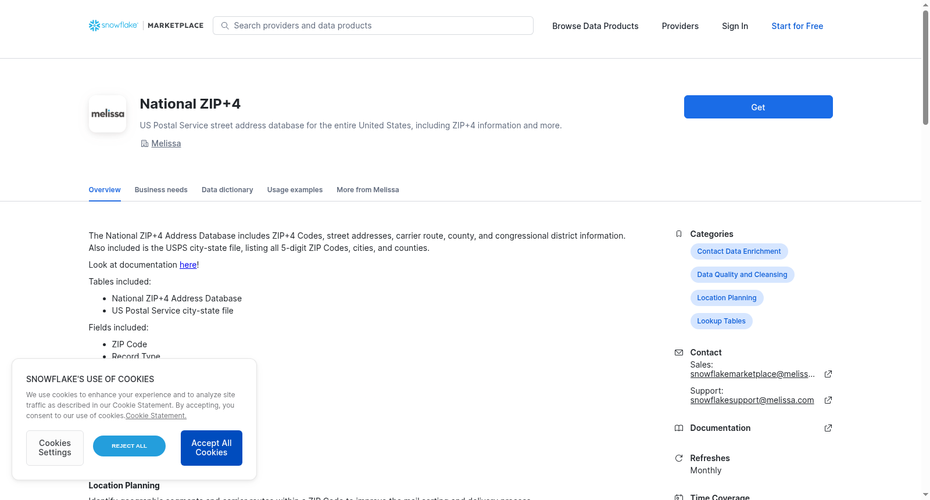Image resolution: width=930 pixels, height=500 pixels.
Task: Open the Overview tab
Action: [x=105, y=190]
